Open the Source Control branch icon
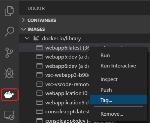Viewport: 150px width, 123px height. (9, 53)
